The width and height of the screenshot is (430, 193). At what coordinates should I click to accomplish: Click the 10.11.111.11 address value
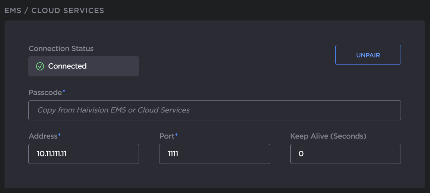(x=51, y=154)
